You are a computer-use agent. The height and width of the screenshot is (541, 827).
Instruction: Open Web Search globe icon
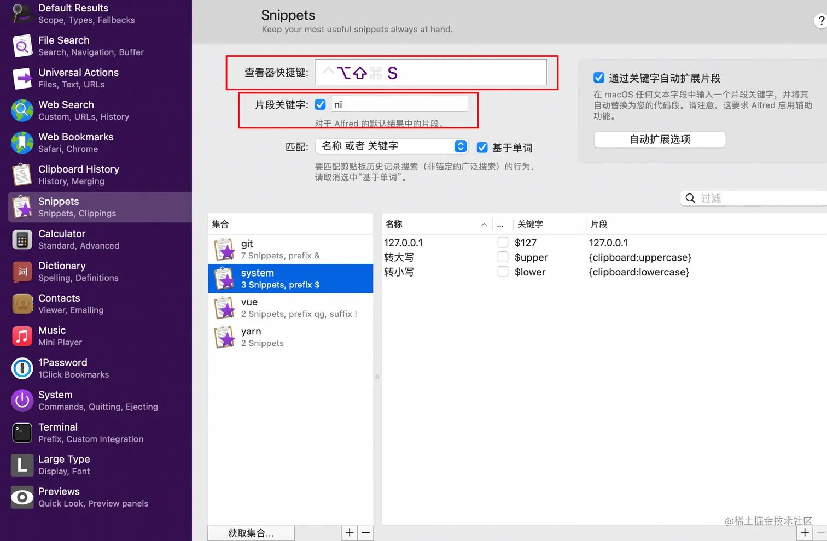point(22,110)
